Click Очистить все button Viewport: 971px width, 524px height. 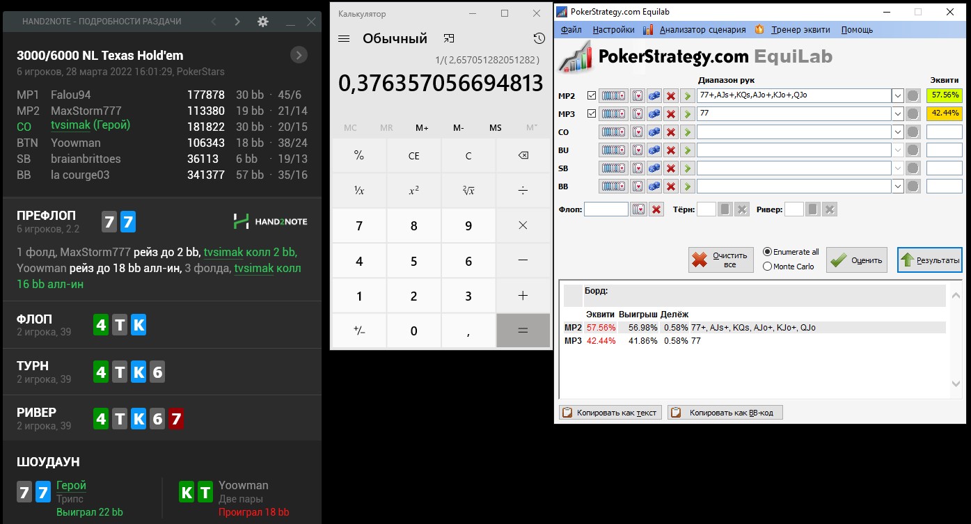point(720,260)
